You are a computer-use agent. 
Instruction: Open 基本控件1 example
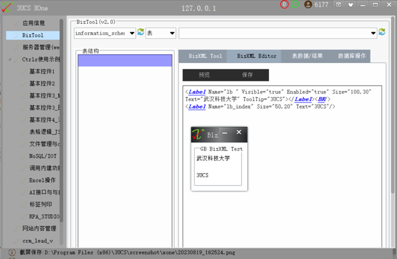click(42, 71)
